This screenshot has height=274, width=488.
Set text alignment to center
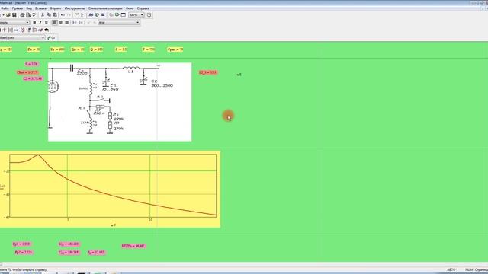[61, 22]
